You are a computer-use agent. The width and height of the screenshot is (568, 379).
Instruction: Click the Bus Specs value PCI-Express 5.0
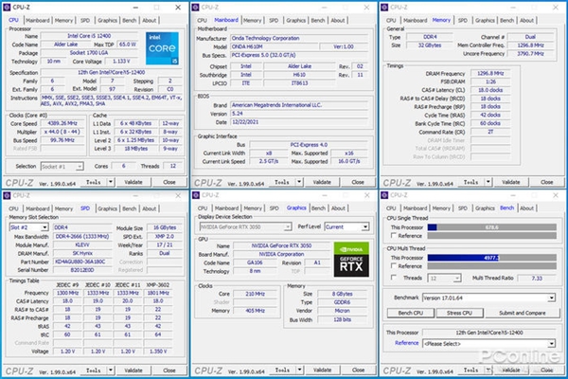click(x=299, y=55)
